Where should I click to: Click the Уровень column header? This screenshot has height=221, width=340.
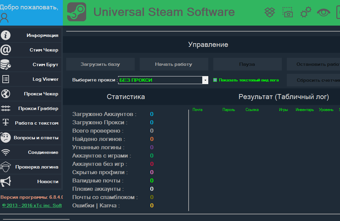click(326, 110)
